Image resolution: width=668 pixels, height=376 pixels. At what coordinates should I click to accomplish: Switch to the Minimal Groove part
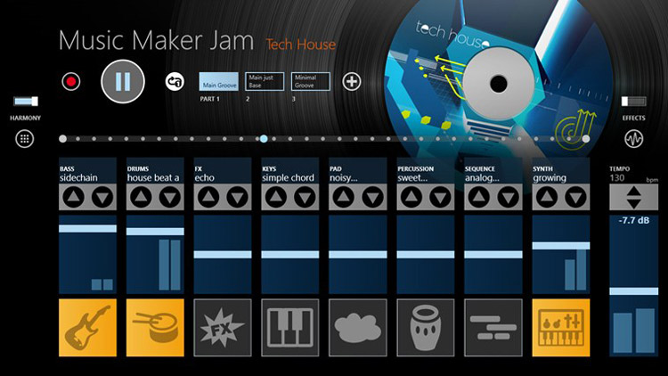[x=311, y=81]
